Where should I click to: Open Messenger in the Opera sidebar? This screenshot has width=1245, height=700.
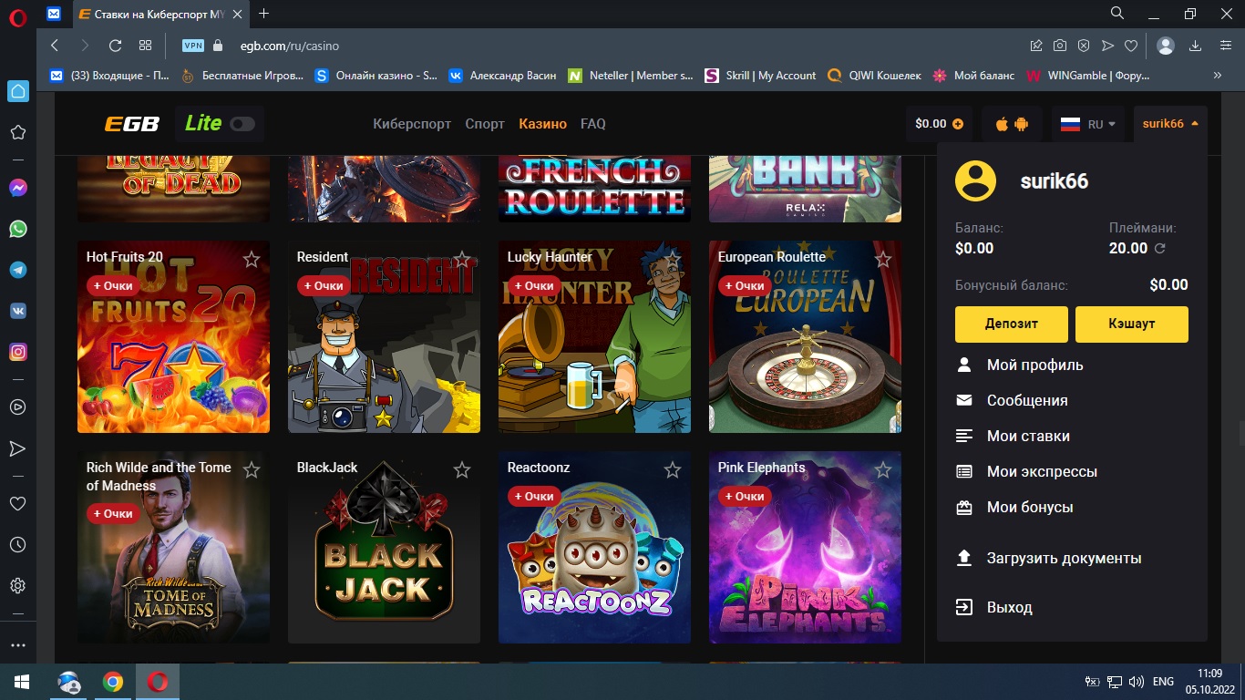tap(17, 188)
